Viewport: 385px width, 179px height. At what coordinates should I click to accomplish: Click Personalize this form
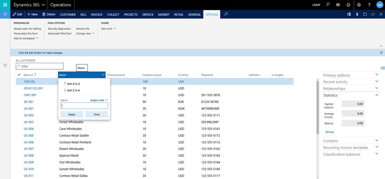(x=26, y=33)
